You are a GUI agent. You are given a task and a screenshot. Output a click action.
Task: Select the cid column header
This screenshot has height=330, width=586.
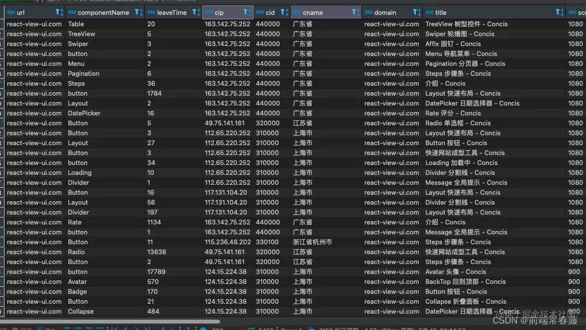click(272, 12)
